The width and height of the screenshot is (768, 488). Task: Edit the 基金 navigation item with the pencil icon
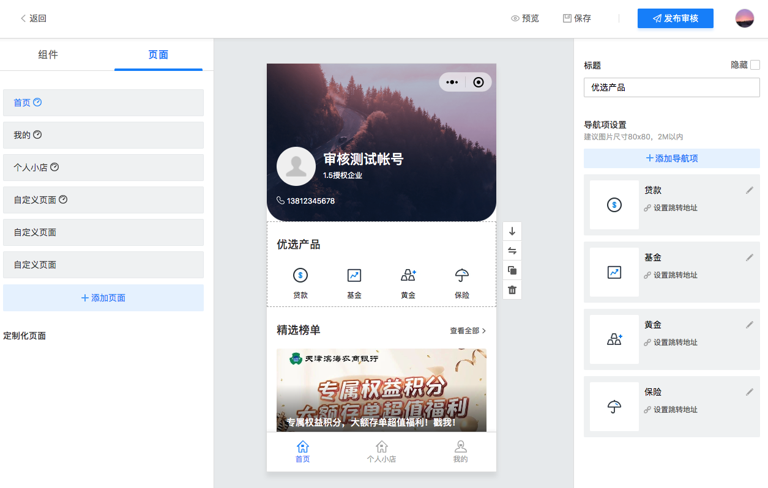click(750, 257)
